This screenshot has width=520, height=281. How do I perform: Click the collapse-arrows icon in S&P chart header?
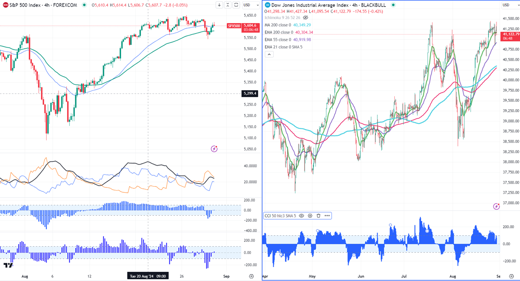(x=228, y=5)
